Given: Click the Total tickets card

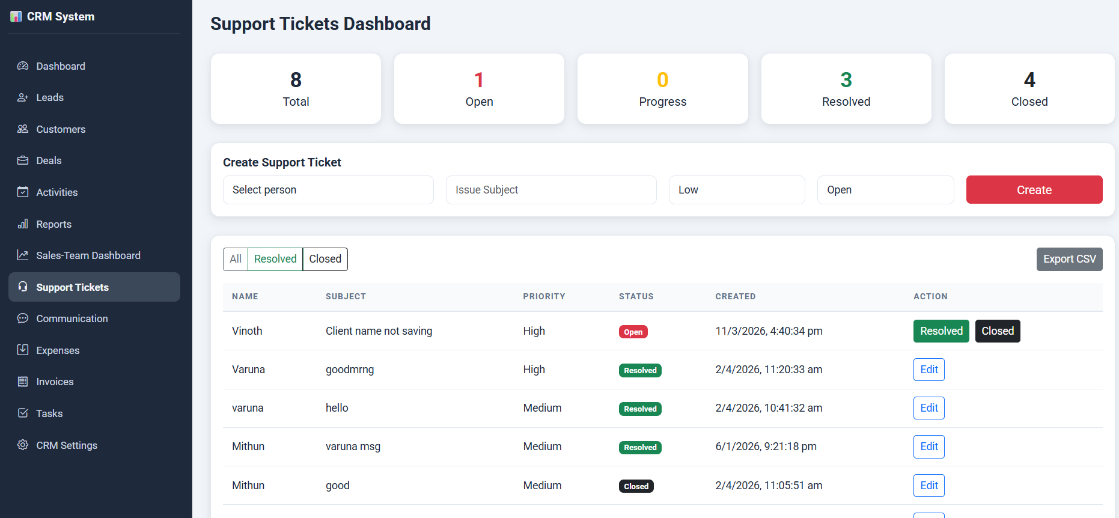Looking at the screenshot, I should [296, 89].
